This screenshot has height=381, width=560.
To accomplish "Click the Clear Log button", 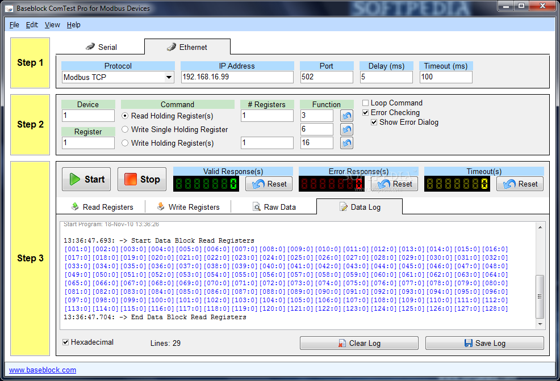I will click(360, 343).
